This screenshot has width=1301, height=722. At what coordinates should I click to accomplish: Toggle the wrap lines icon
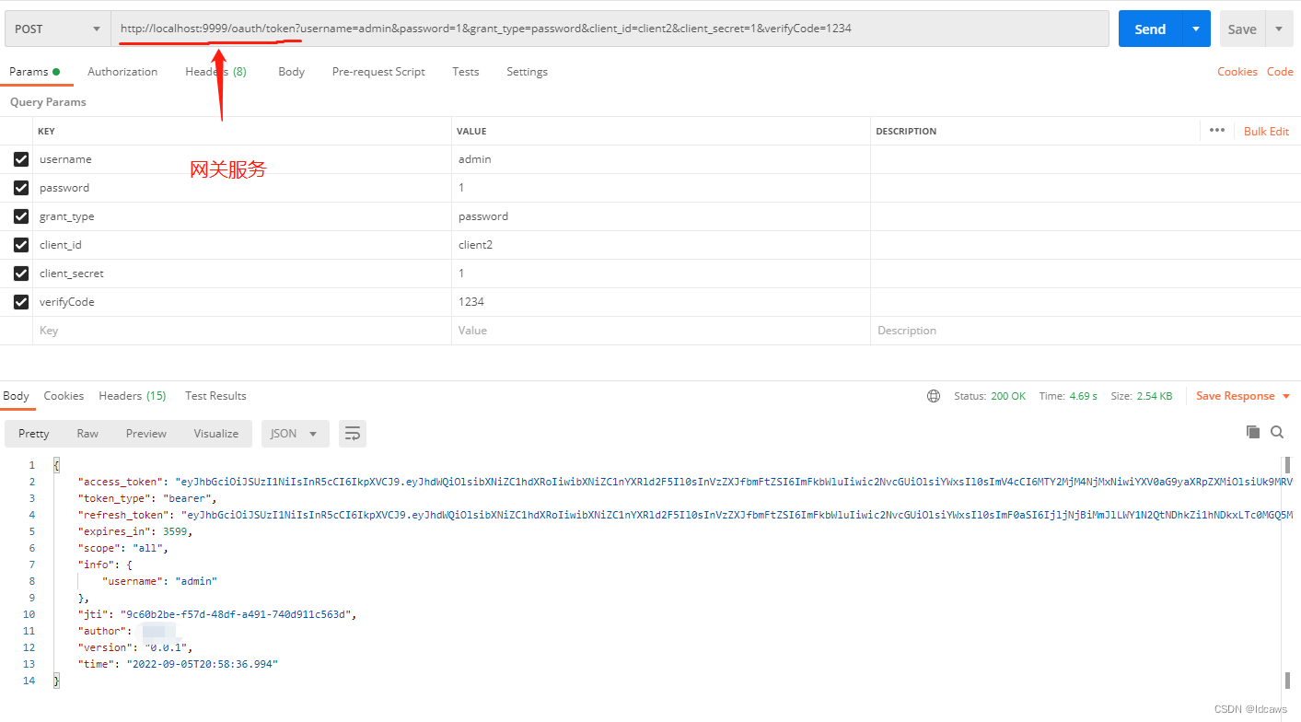tap(353, 434)
